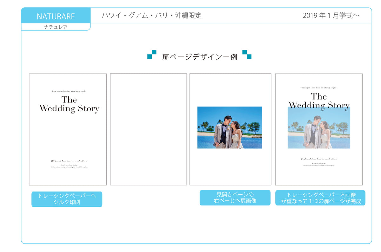
Task: Click the トレーシングペーパーへシルク印刷 label button
Action: [67, 199]
